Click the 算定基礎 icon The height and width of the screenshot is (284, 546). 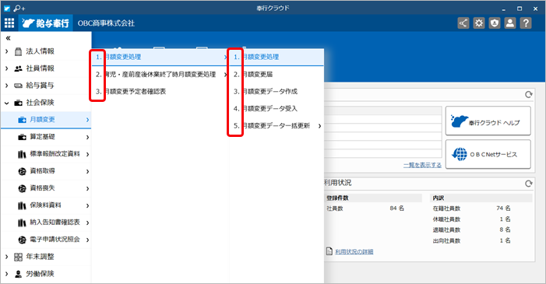point(22,137)
